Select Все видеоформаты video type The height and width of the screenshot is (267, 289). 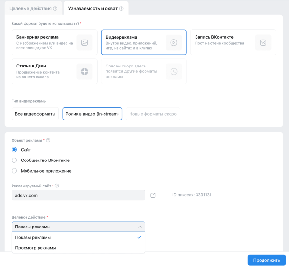pos(35,114)
